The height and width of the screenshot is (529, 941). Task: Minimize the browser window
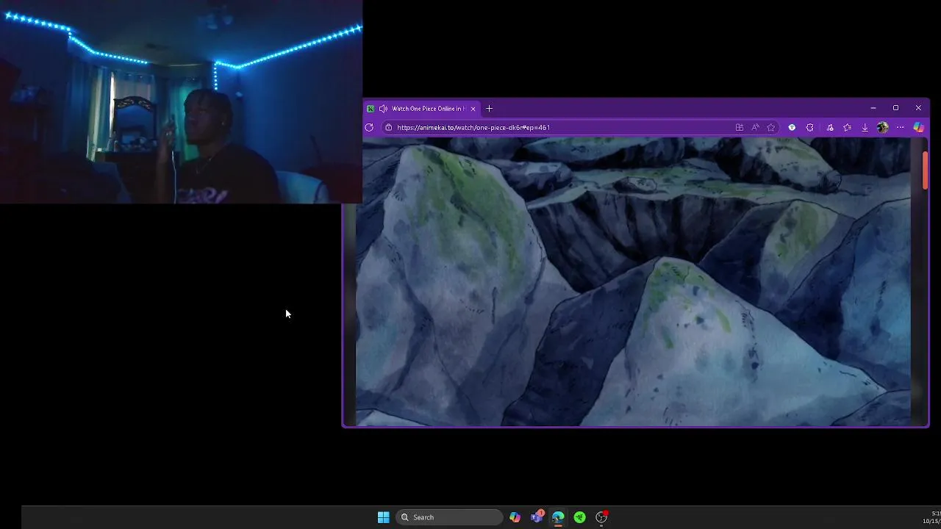click(x=873, y=108)
